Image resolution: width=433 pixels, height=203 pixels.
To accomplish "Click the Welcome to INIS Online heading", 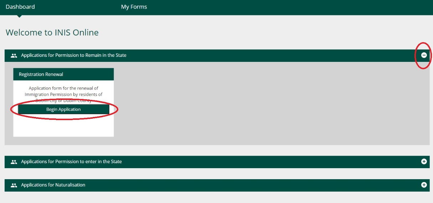I will [x=52, y=33].
